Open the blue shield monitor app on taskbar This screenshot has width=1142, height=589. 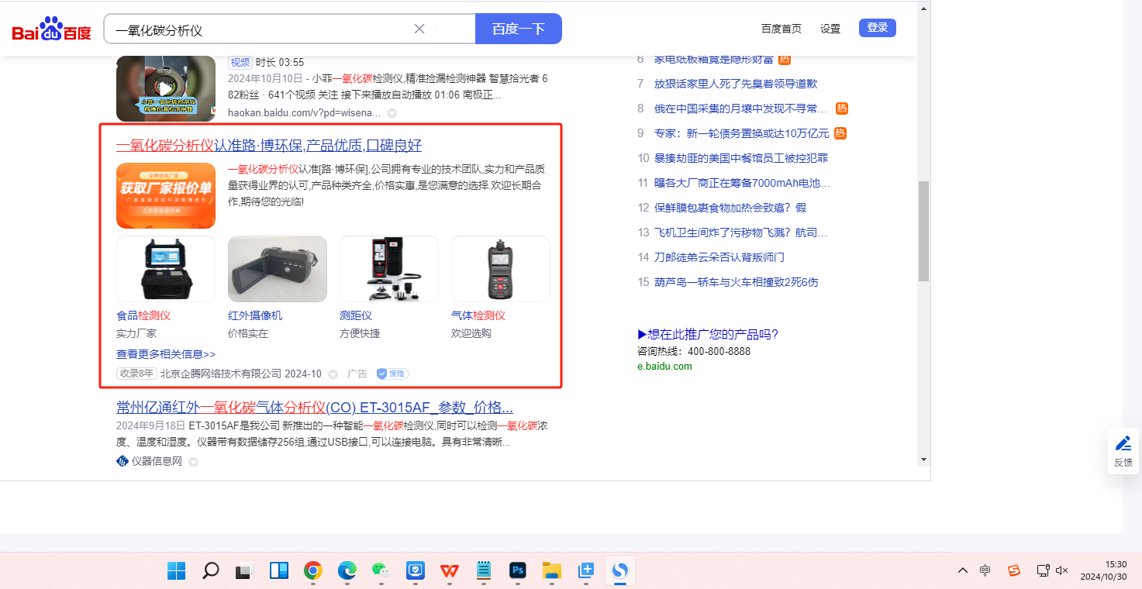pyautogui.click(x=415, y=571)
